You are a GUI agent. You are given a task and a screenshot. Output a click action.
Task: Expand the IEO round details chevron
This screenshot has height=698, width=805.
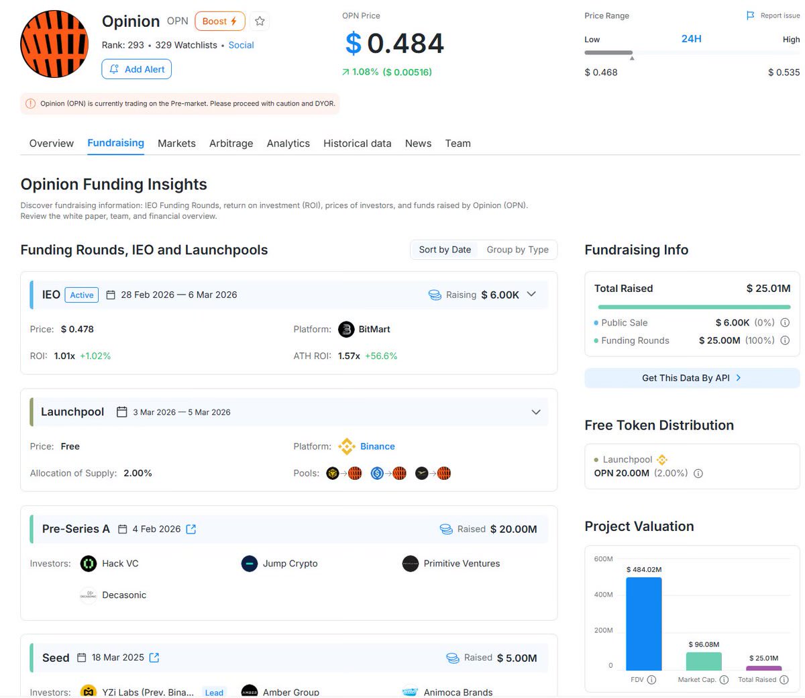tap(531, 295)
